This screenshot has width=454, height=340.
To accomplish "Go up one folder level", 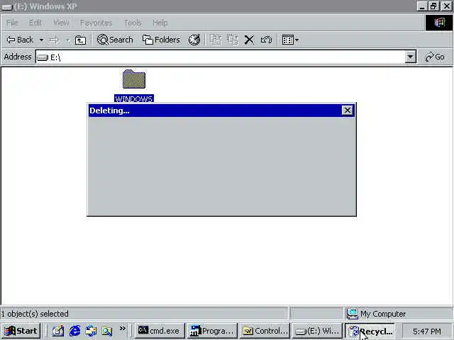I will tap(80, 40).
